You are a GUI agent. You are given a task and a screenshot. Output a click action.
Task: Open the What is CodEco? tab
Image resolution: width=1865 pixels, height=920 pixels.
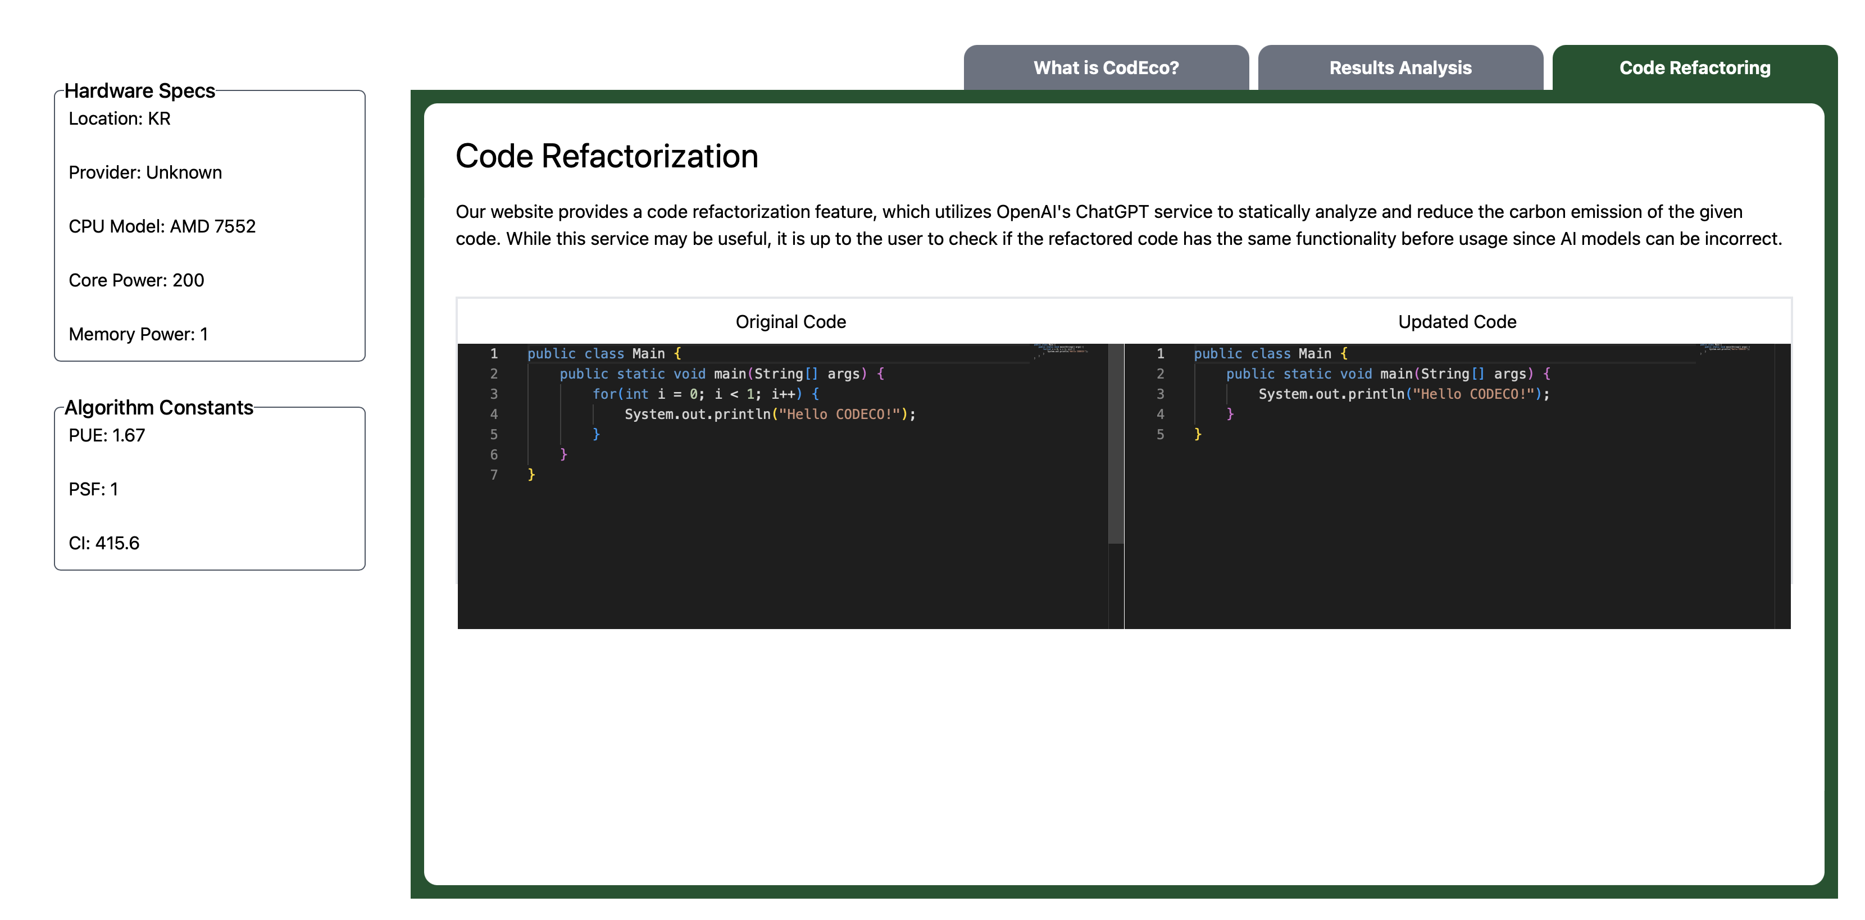(1106, 67)
